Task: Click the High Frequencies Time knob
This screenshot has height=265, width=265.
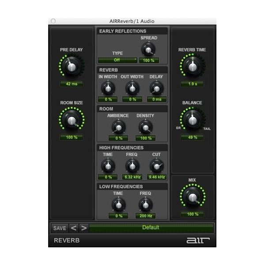Action: [108, 166]
